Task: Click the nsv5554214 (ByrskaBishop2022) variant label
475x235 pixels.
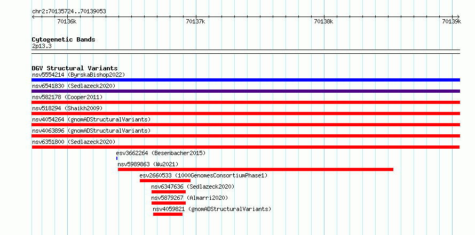Action: coord(78,75)
